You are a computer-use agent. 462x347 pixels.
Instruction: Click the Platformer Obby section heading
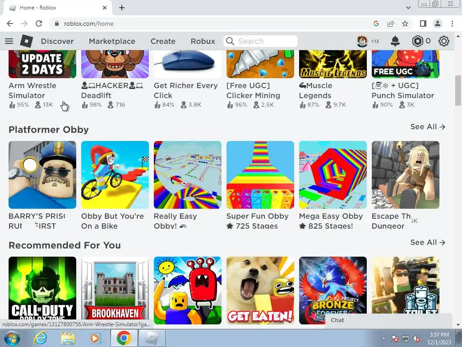(x=49, y=130)
